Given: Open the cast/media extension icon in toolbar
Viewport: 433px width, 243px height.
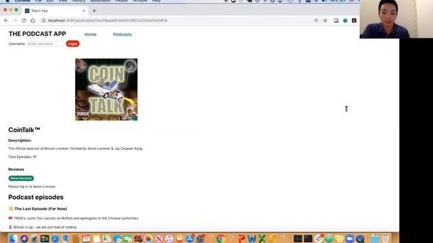Looking at the screenshot, I should 336,20.
